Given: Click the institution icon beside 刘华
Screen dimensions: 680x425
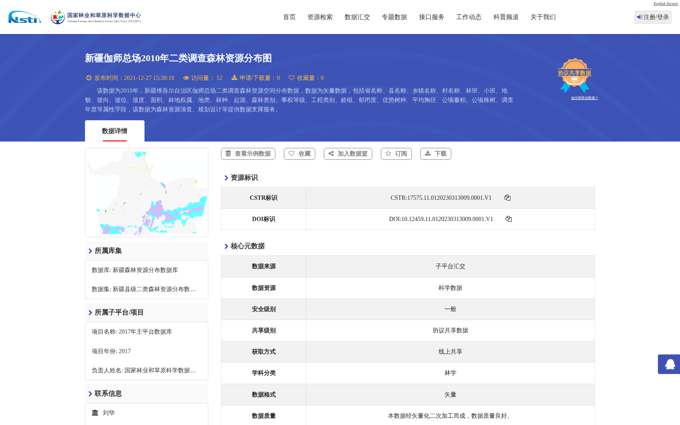Looking at the screenshot, I should pos(95,413).
